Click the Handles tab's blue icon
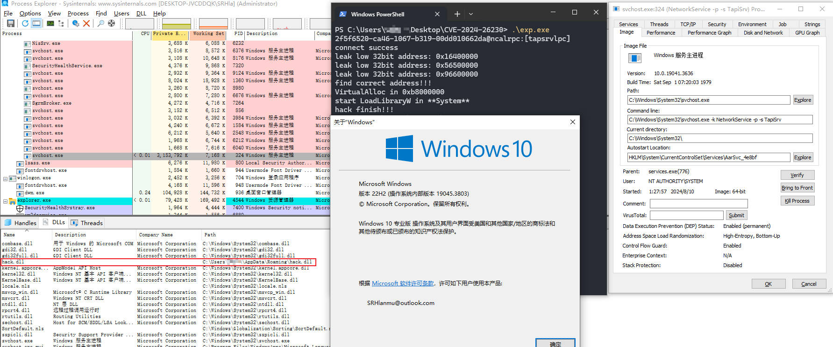Viewport: 833px width, 347px height. [x=8, y=223]
